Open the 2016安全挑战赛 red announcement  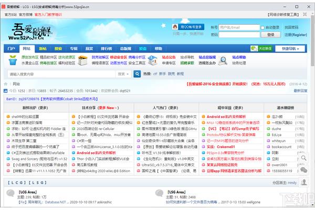(x=236, y=84)
